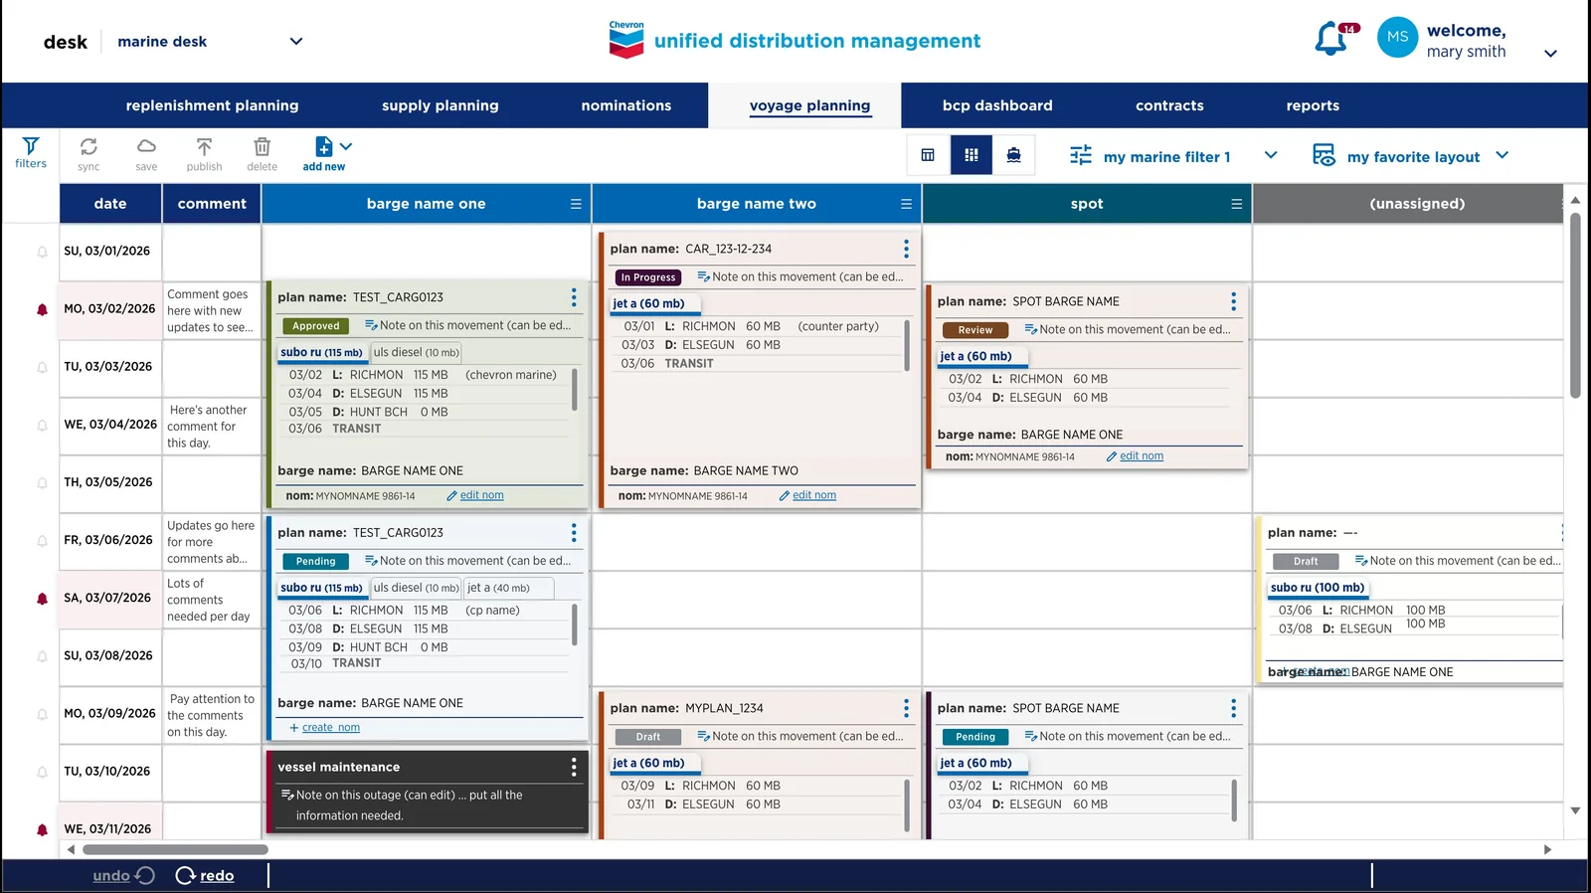1591x893 pixels.
Task: Click the undo link
Action: pyautogui.click(x=111, y=876)
